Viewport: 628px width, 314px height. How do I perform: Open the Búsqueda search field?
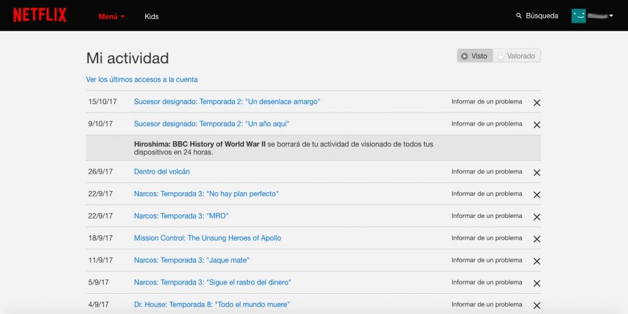542,15
